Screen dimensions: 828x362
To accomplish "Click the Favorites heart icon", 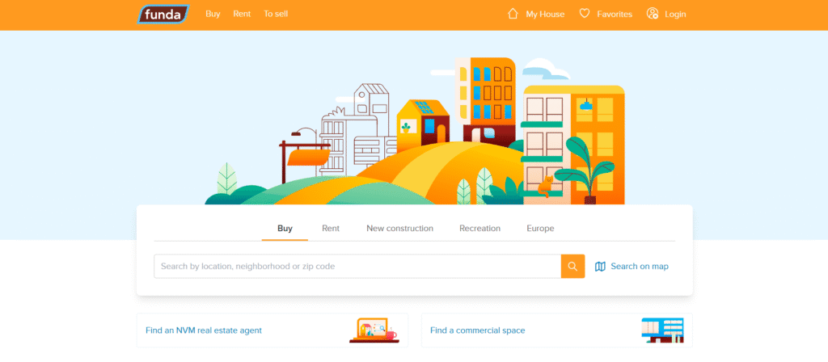I will click(584, 14).
